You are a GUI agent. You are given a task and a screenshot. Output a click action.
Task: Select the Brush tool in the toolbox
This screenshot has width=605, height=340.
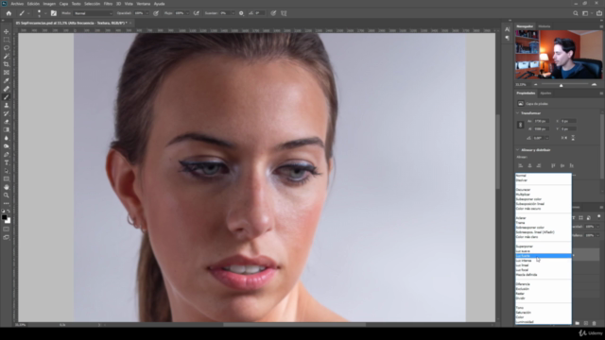[7, 97]
